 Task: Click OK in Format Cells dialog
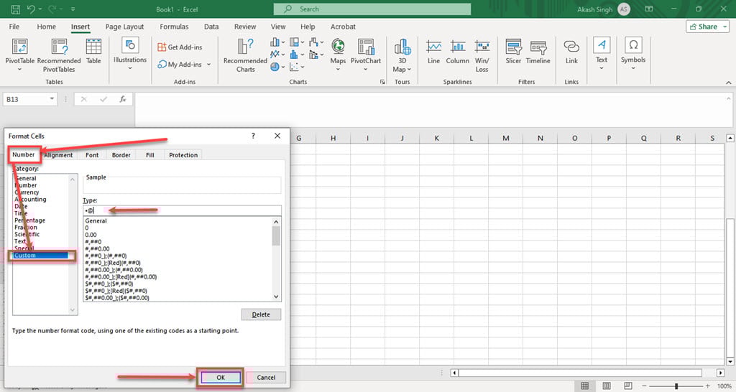click(x=221, y=378)
